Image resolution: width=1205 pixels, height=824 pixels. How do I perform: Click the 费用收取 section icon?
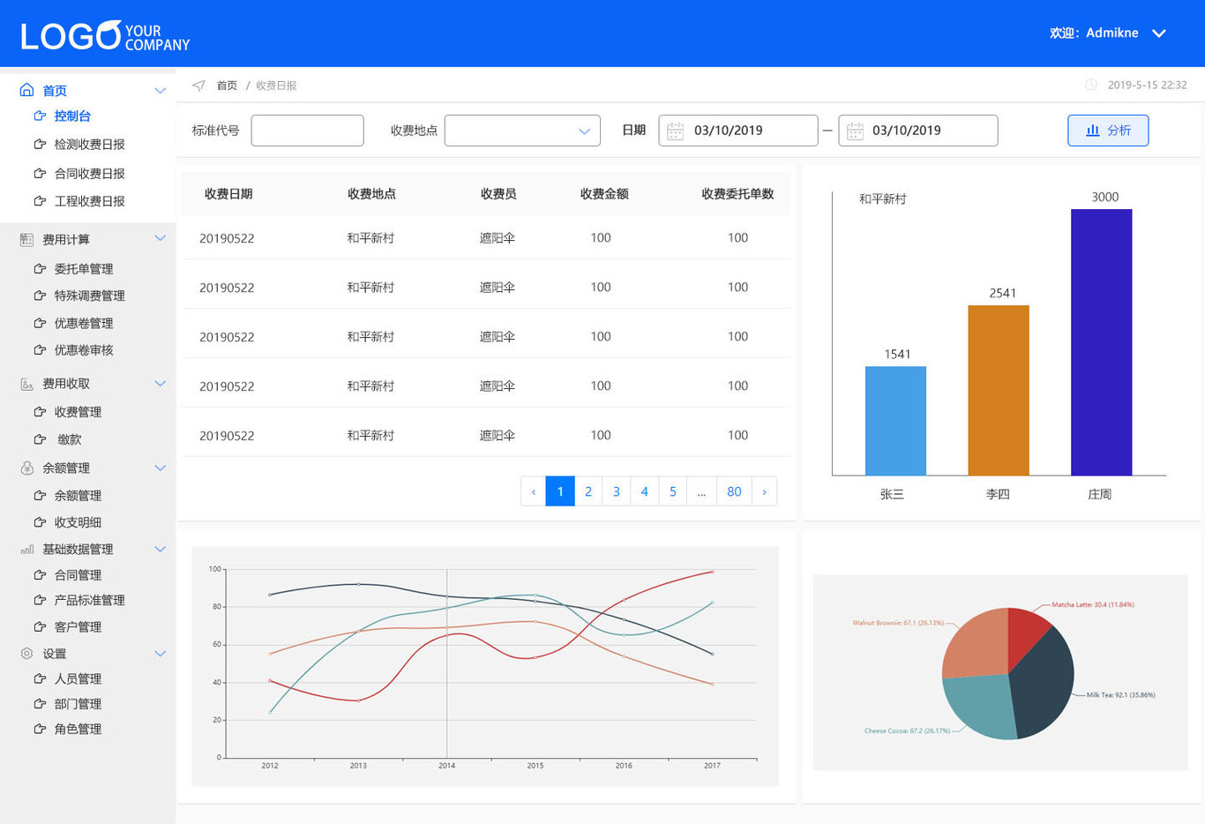click(x=26, y=384)
